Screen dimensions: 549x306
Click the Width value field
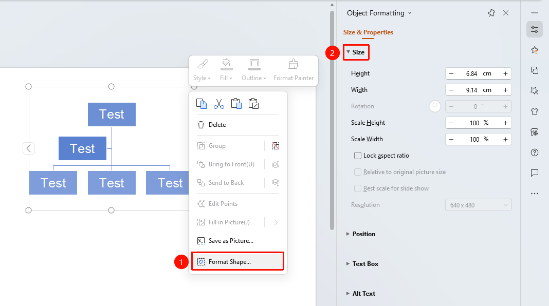478,90
